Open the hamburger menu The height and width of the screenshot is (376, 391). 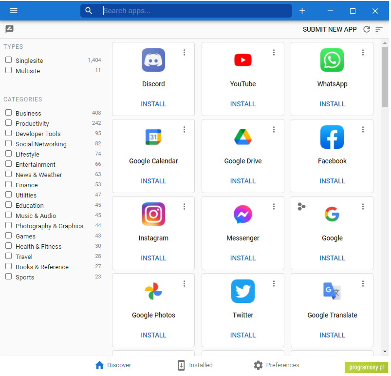(x=14, y=11)
